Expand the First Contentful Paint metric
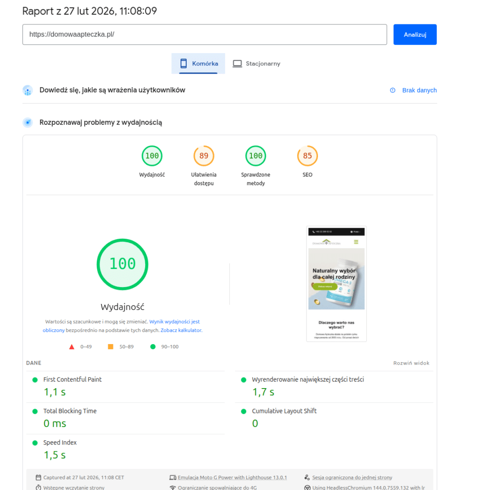Viewport: 486px width, 490px height. [72, 379]
